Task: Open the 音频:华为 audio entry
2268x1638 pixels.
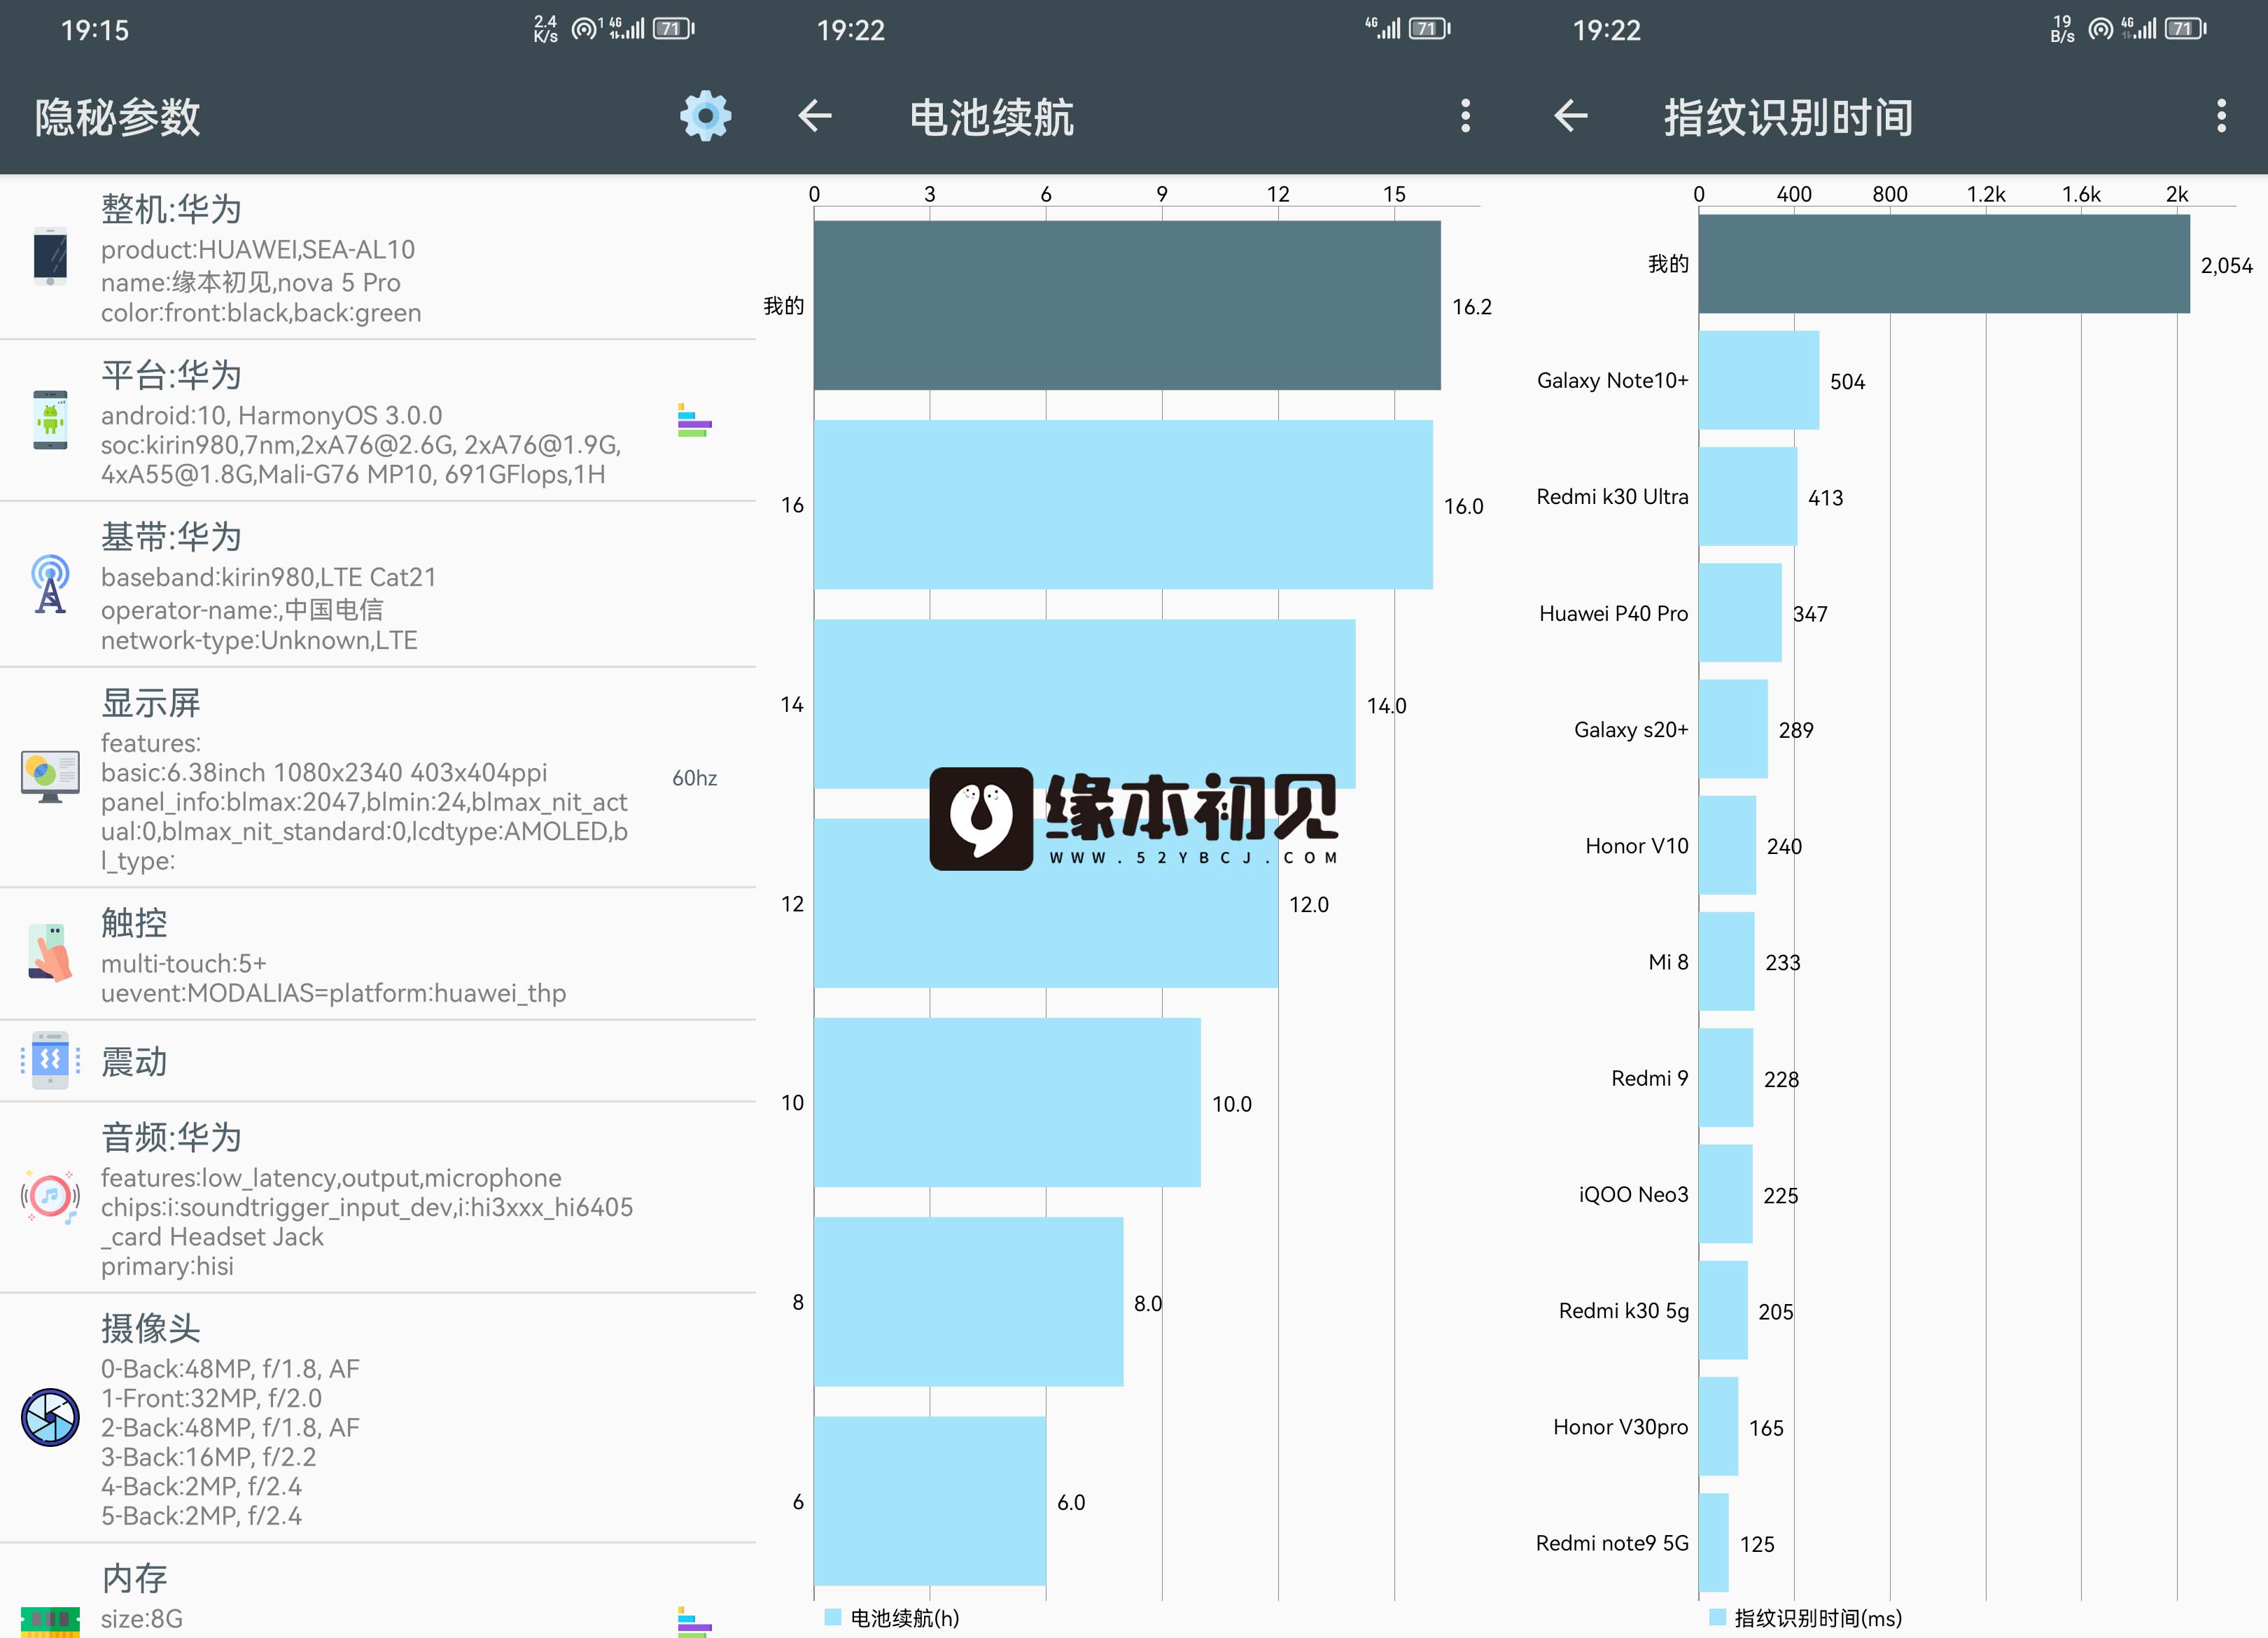Action: pos(378,1197)
